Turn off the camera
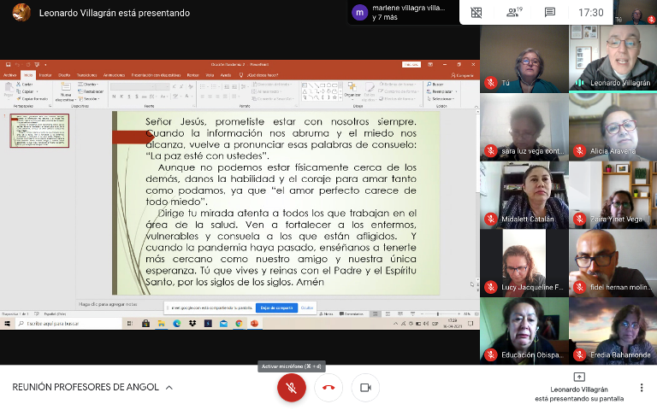Screen dimensions: 657x410 (365, 388)
